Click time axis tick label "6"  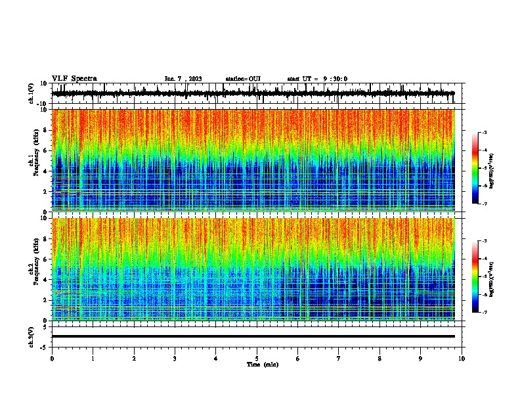298,359
